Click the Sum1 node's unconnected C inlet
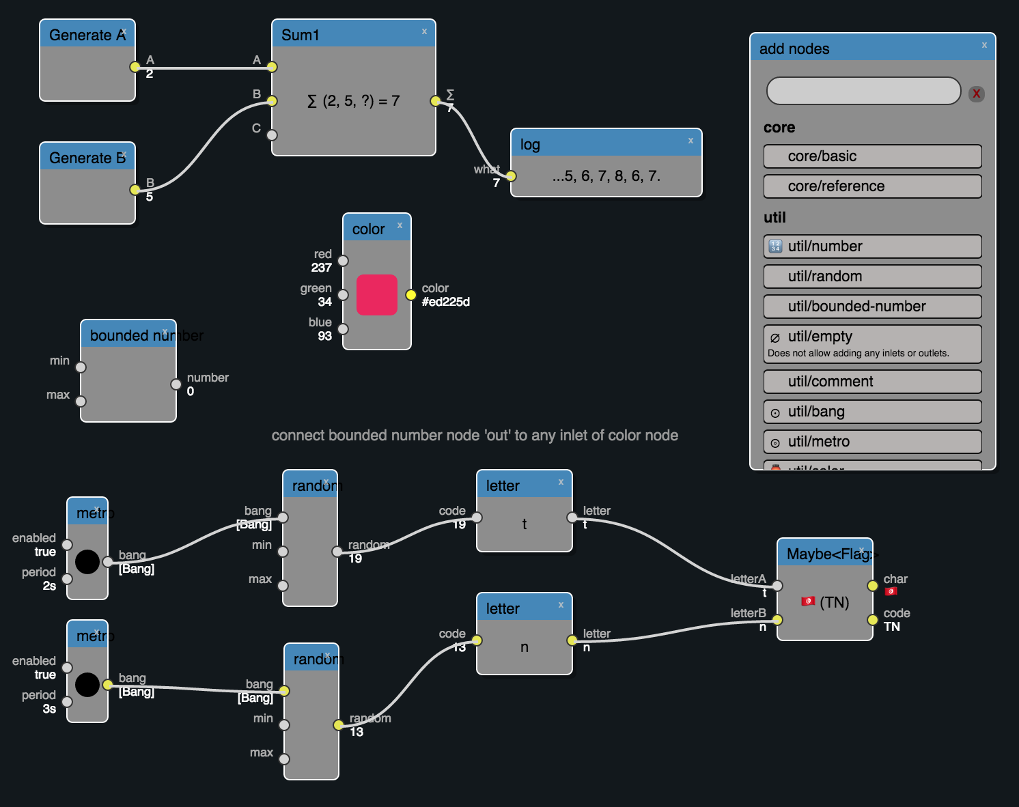The height and width of the screenshot is (807, 1019). 272,135
